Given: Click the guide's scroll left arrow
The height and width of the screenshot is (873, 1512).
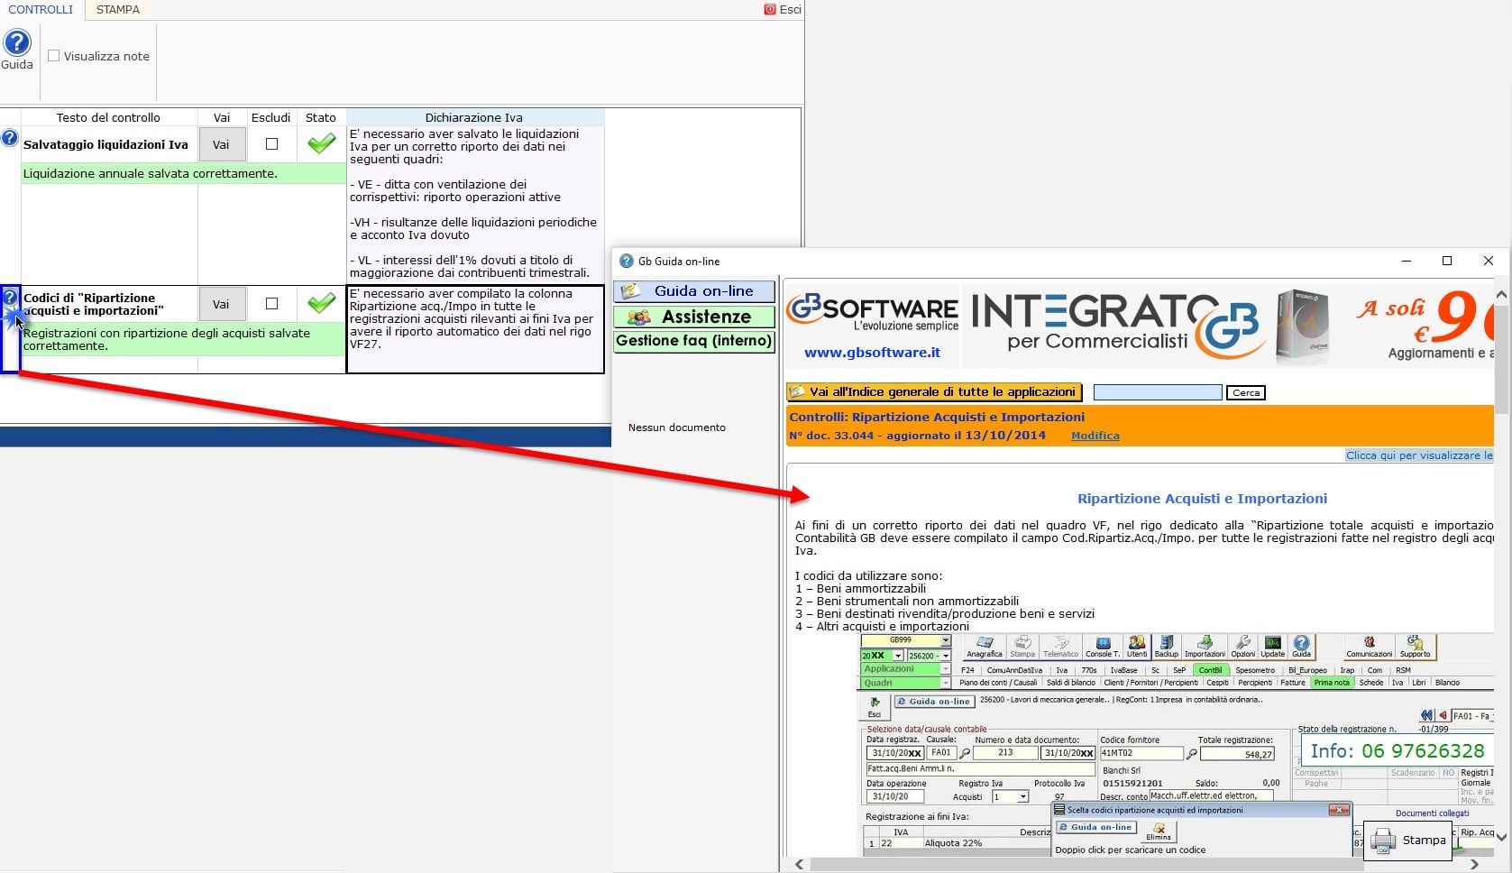Looking at the screenshot, I should [799, 864].
